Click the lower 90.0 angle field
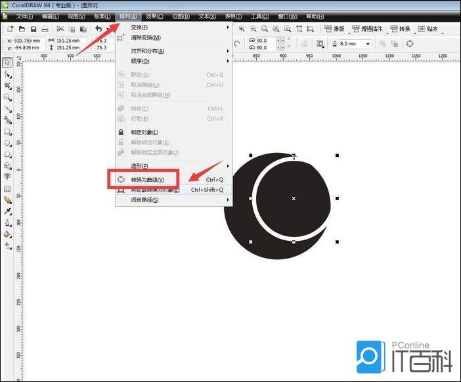 [265, 48]
